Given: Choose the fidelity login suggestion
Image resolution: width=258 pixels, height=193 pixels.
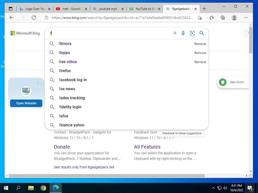Looking at the screenshot, I should pyautogui.click(x=127, y=107).
